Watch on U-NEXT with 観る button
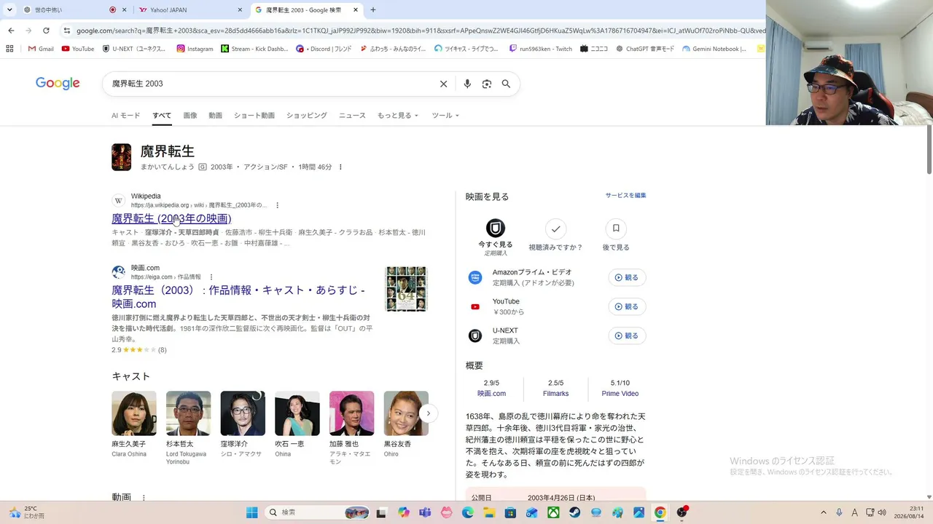 pyautogui.click(x=627, y=336)
